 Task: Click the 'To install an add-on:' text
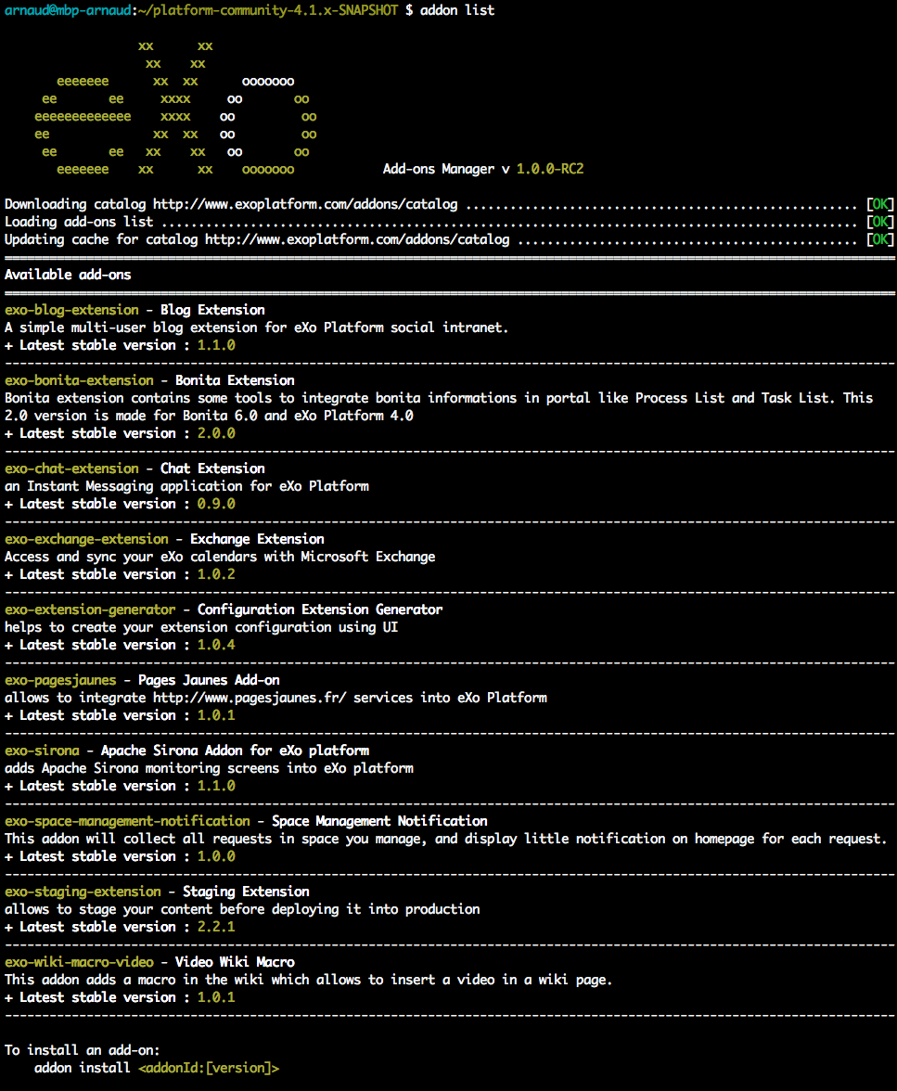pos(83,1050)
